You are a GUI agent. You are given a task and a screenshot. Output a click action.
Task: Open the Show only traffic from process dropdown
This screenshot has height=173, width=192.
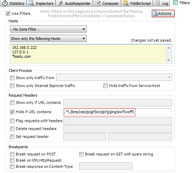tap(114, 77)
